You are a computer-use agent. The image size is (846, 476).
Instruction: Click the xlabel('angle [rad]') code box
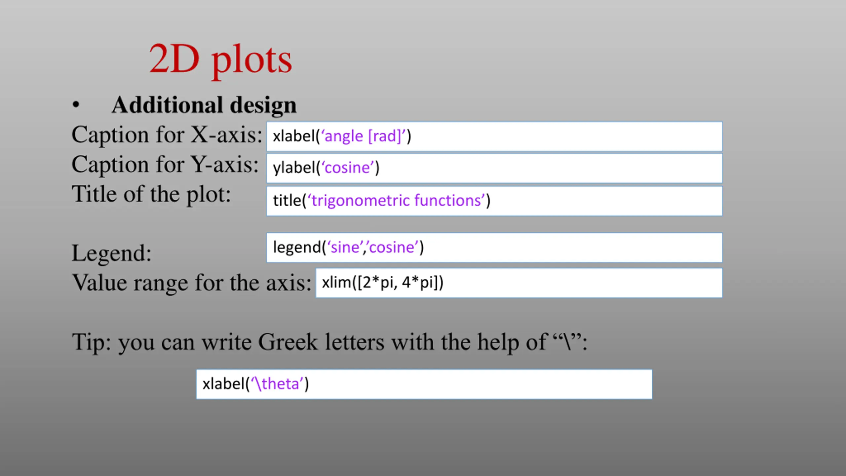tap(494, 137)
